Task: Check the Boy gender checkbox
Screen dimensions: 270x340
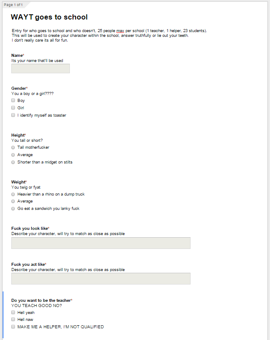Action: [x=13, y=101]
